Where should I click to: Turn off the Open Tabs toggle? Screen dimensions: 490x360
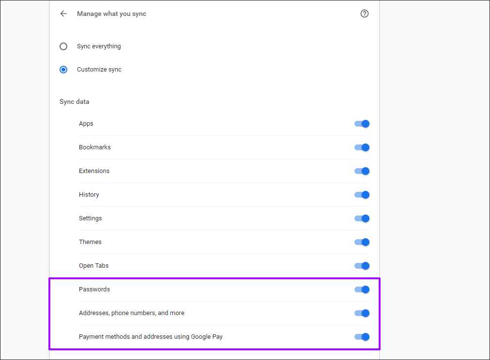362,266
